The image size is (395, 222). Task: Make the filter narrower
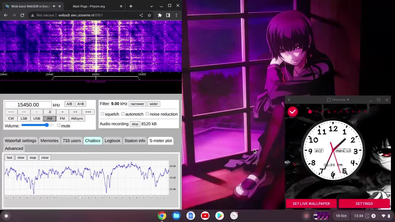137,104
